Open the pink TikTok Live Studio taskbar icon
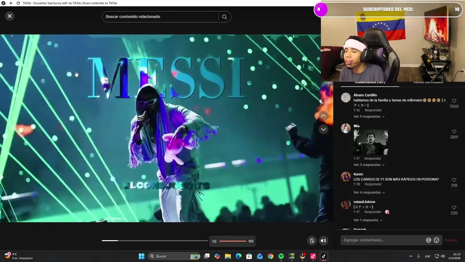This screenshot has width=465, height=262. [313, 256]
